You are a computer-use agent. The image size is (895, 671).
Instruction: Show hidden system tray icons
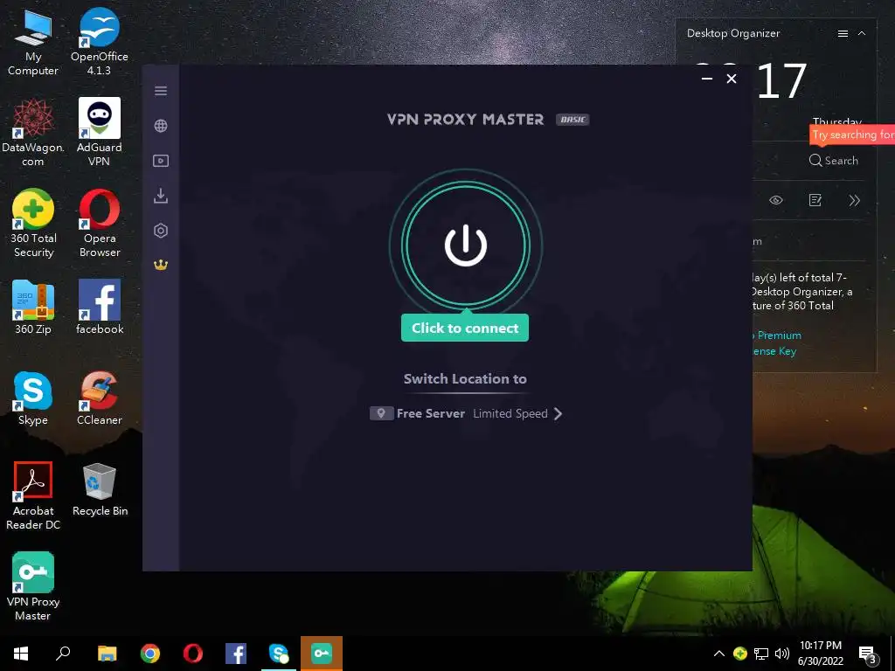719,654
